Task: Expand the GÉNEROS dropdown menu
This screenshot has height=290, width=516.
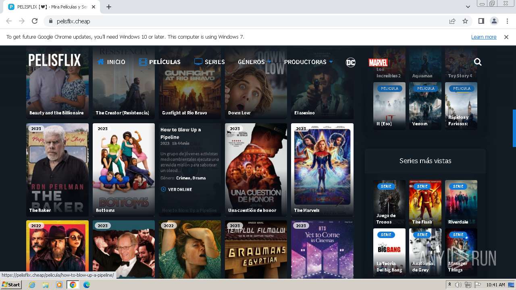Action: pyautogui.click(x=254, y=62)
